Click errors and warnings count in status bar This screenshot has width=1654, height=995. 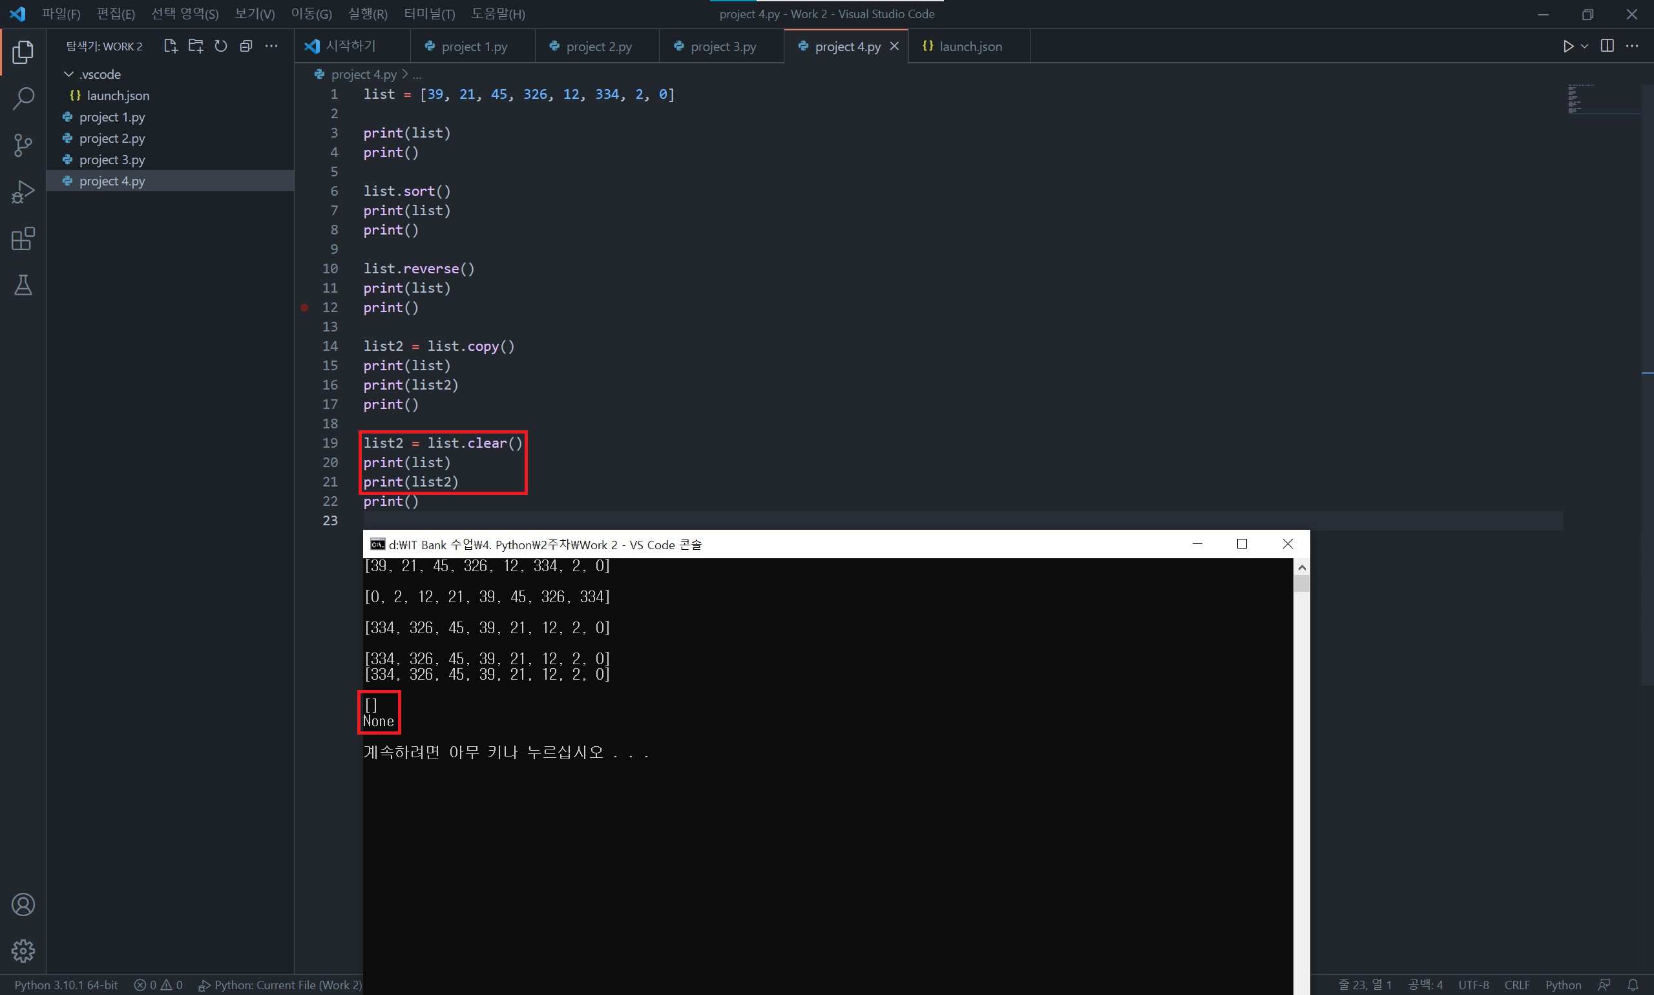[x=158, y=985]
